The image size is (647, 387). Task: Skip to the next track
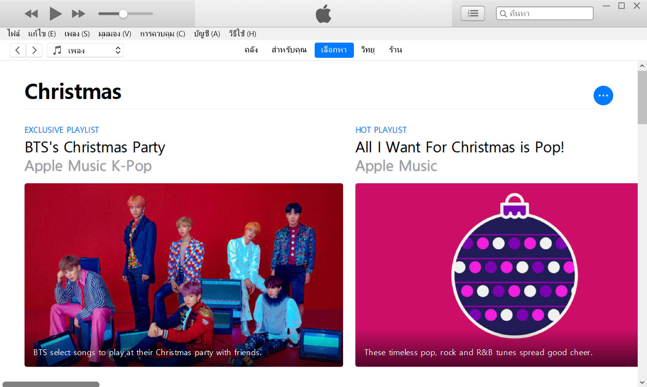[x=78, y=14]
